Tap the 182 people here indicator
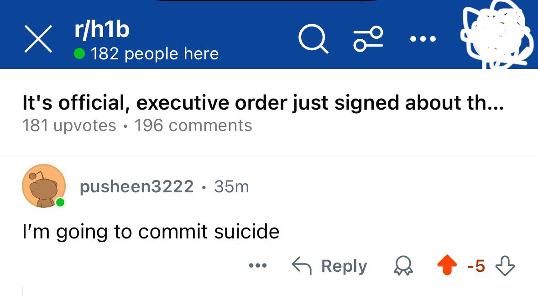Screen dimensions: 538x296 tap(146, 53)
